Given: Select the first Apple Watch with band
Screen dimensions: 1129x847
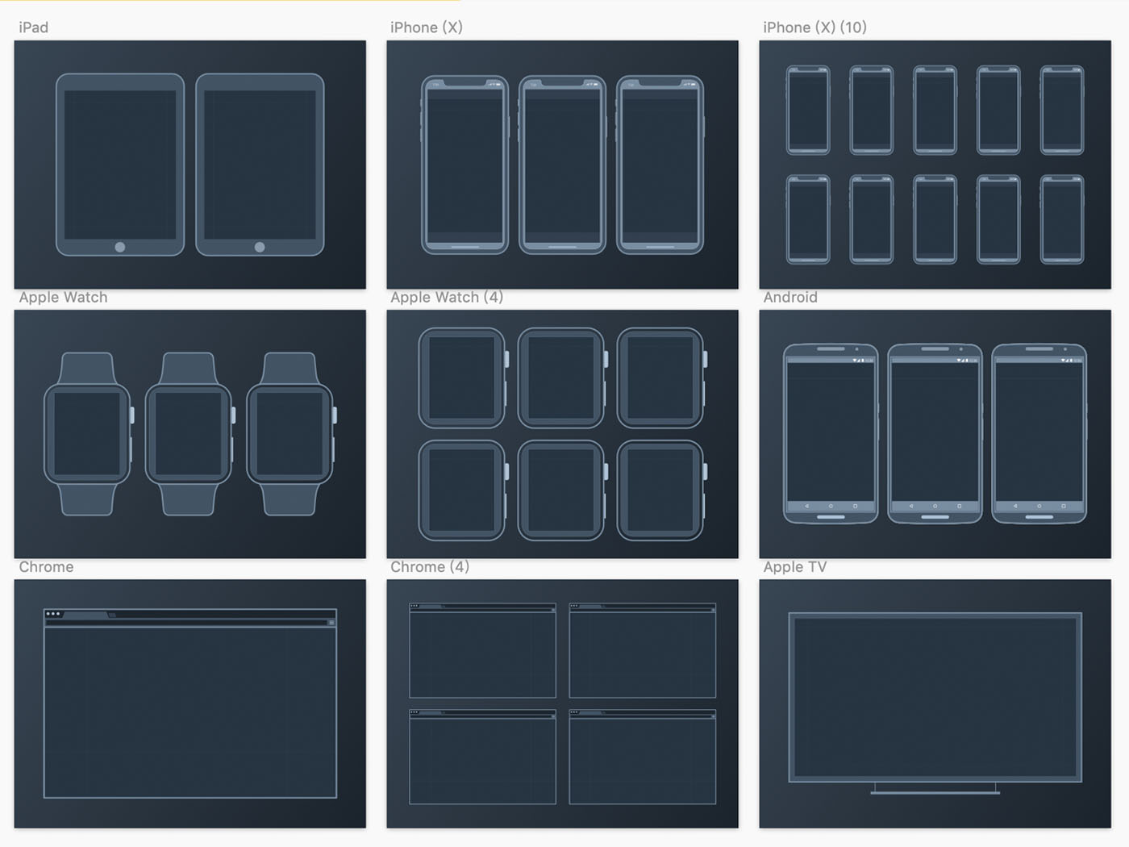Looking at the screenshot, I should pos(87,433).
